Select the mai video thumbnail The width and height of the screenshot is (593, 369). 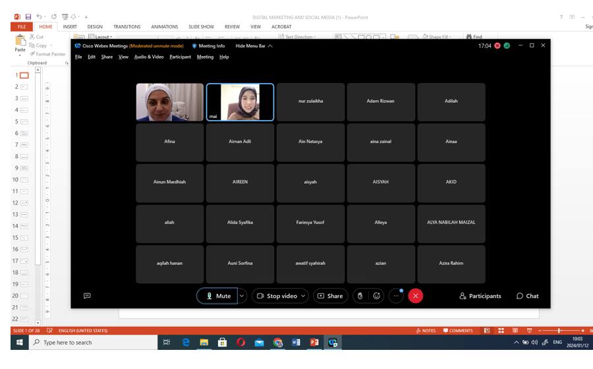coord(240,102)
